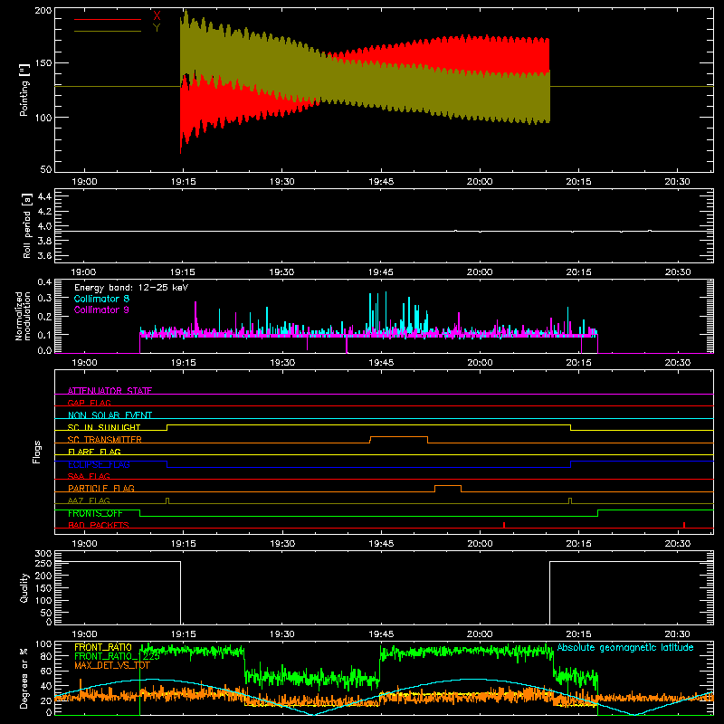Viewport: 724px width, 724px height.
Task: Click the NON_SOLAR_EVENT flag label
Action: (110, 415)
